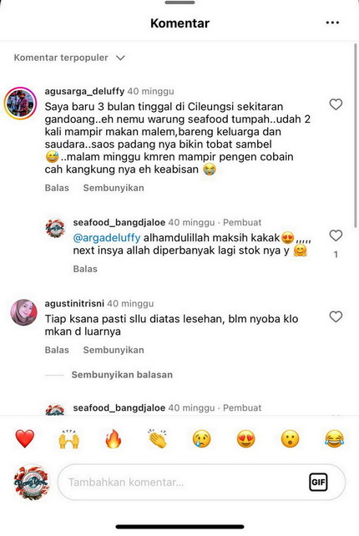Like seafood_bangdjaloe's reply with one like
This screenshot has width=359, height=536.
coord(336,235)
